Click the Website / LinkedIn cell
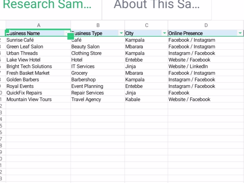Image resolution: width=244 pixels, height=183 pixels. pos(206,66)
